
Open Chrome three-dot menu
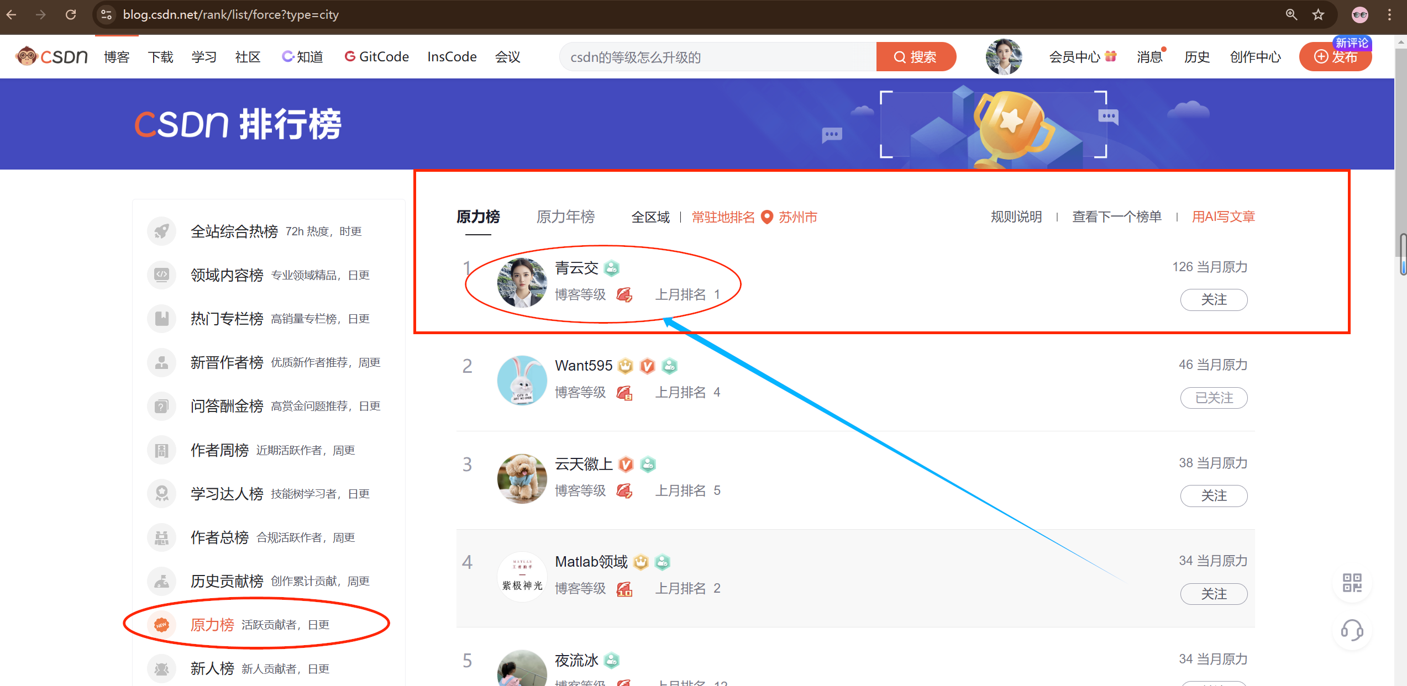(x=1389, y=14)
